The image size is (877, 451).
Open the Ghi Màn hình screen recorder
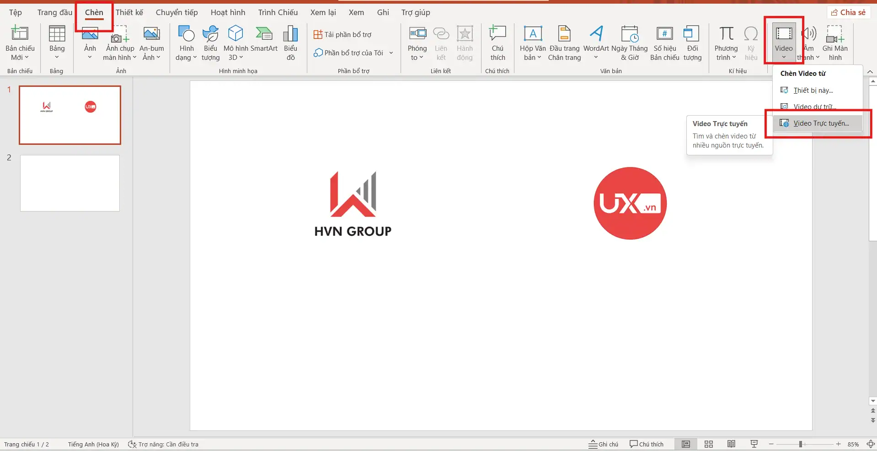coord(835,42)
